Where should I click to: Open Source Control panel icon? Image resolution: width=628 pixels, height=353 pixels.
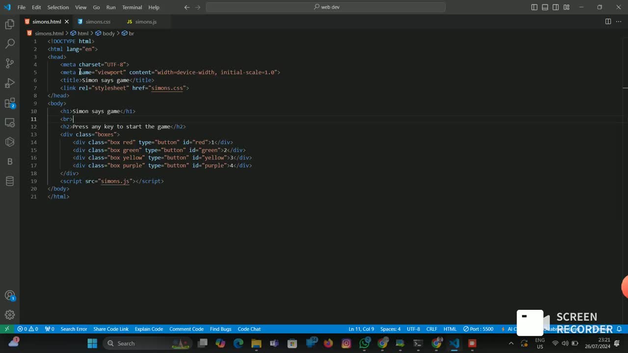pos(10,63)
